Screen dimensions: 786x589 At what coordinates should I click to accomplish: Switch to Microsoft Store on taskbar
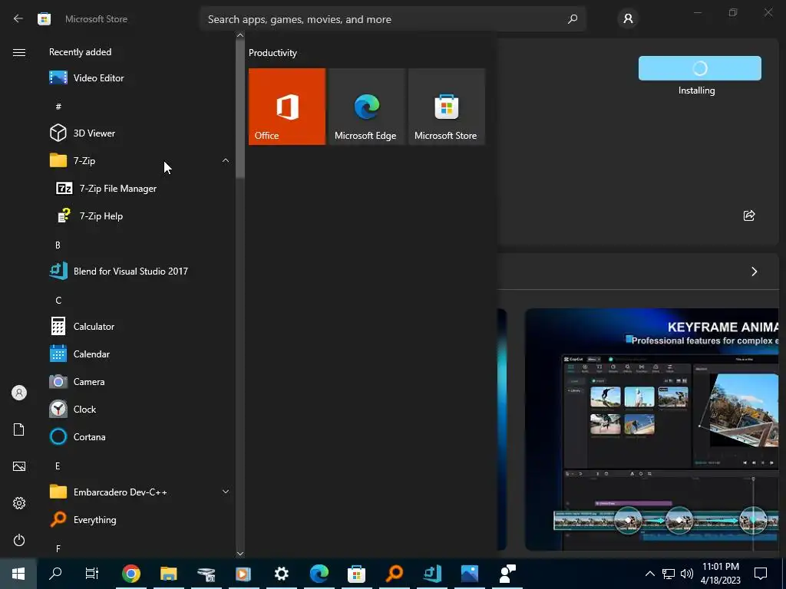point(356,574)
